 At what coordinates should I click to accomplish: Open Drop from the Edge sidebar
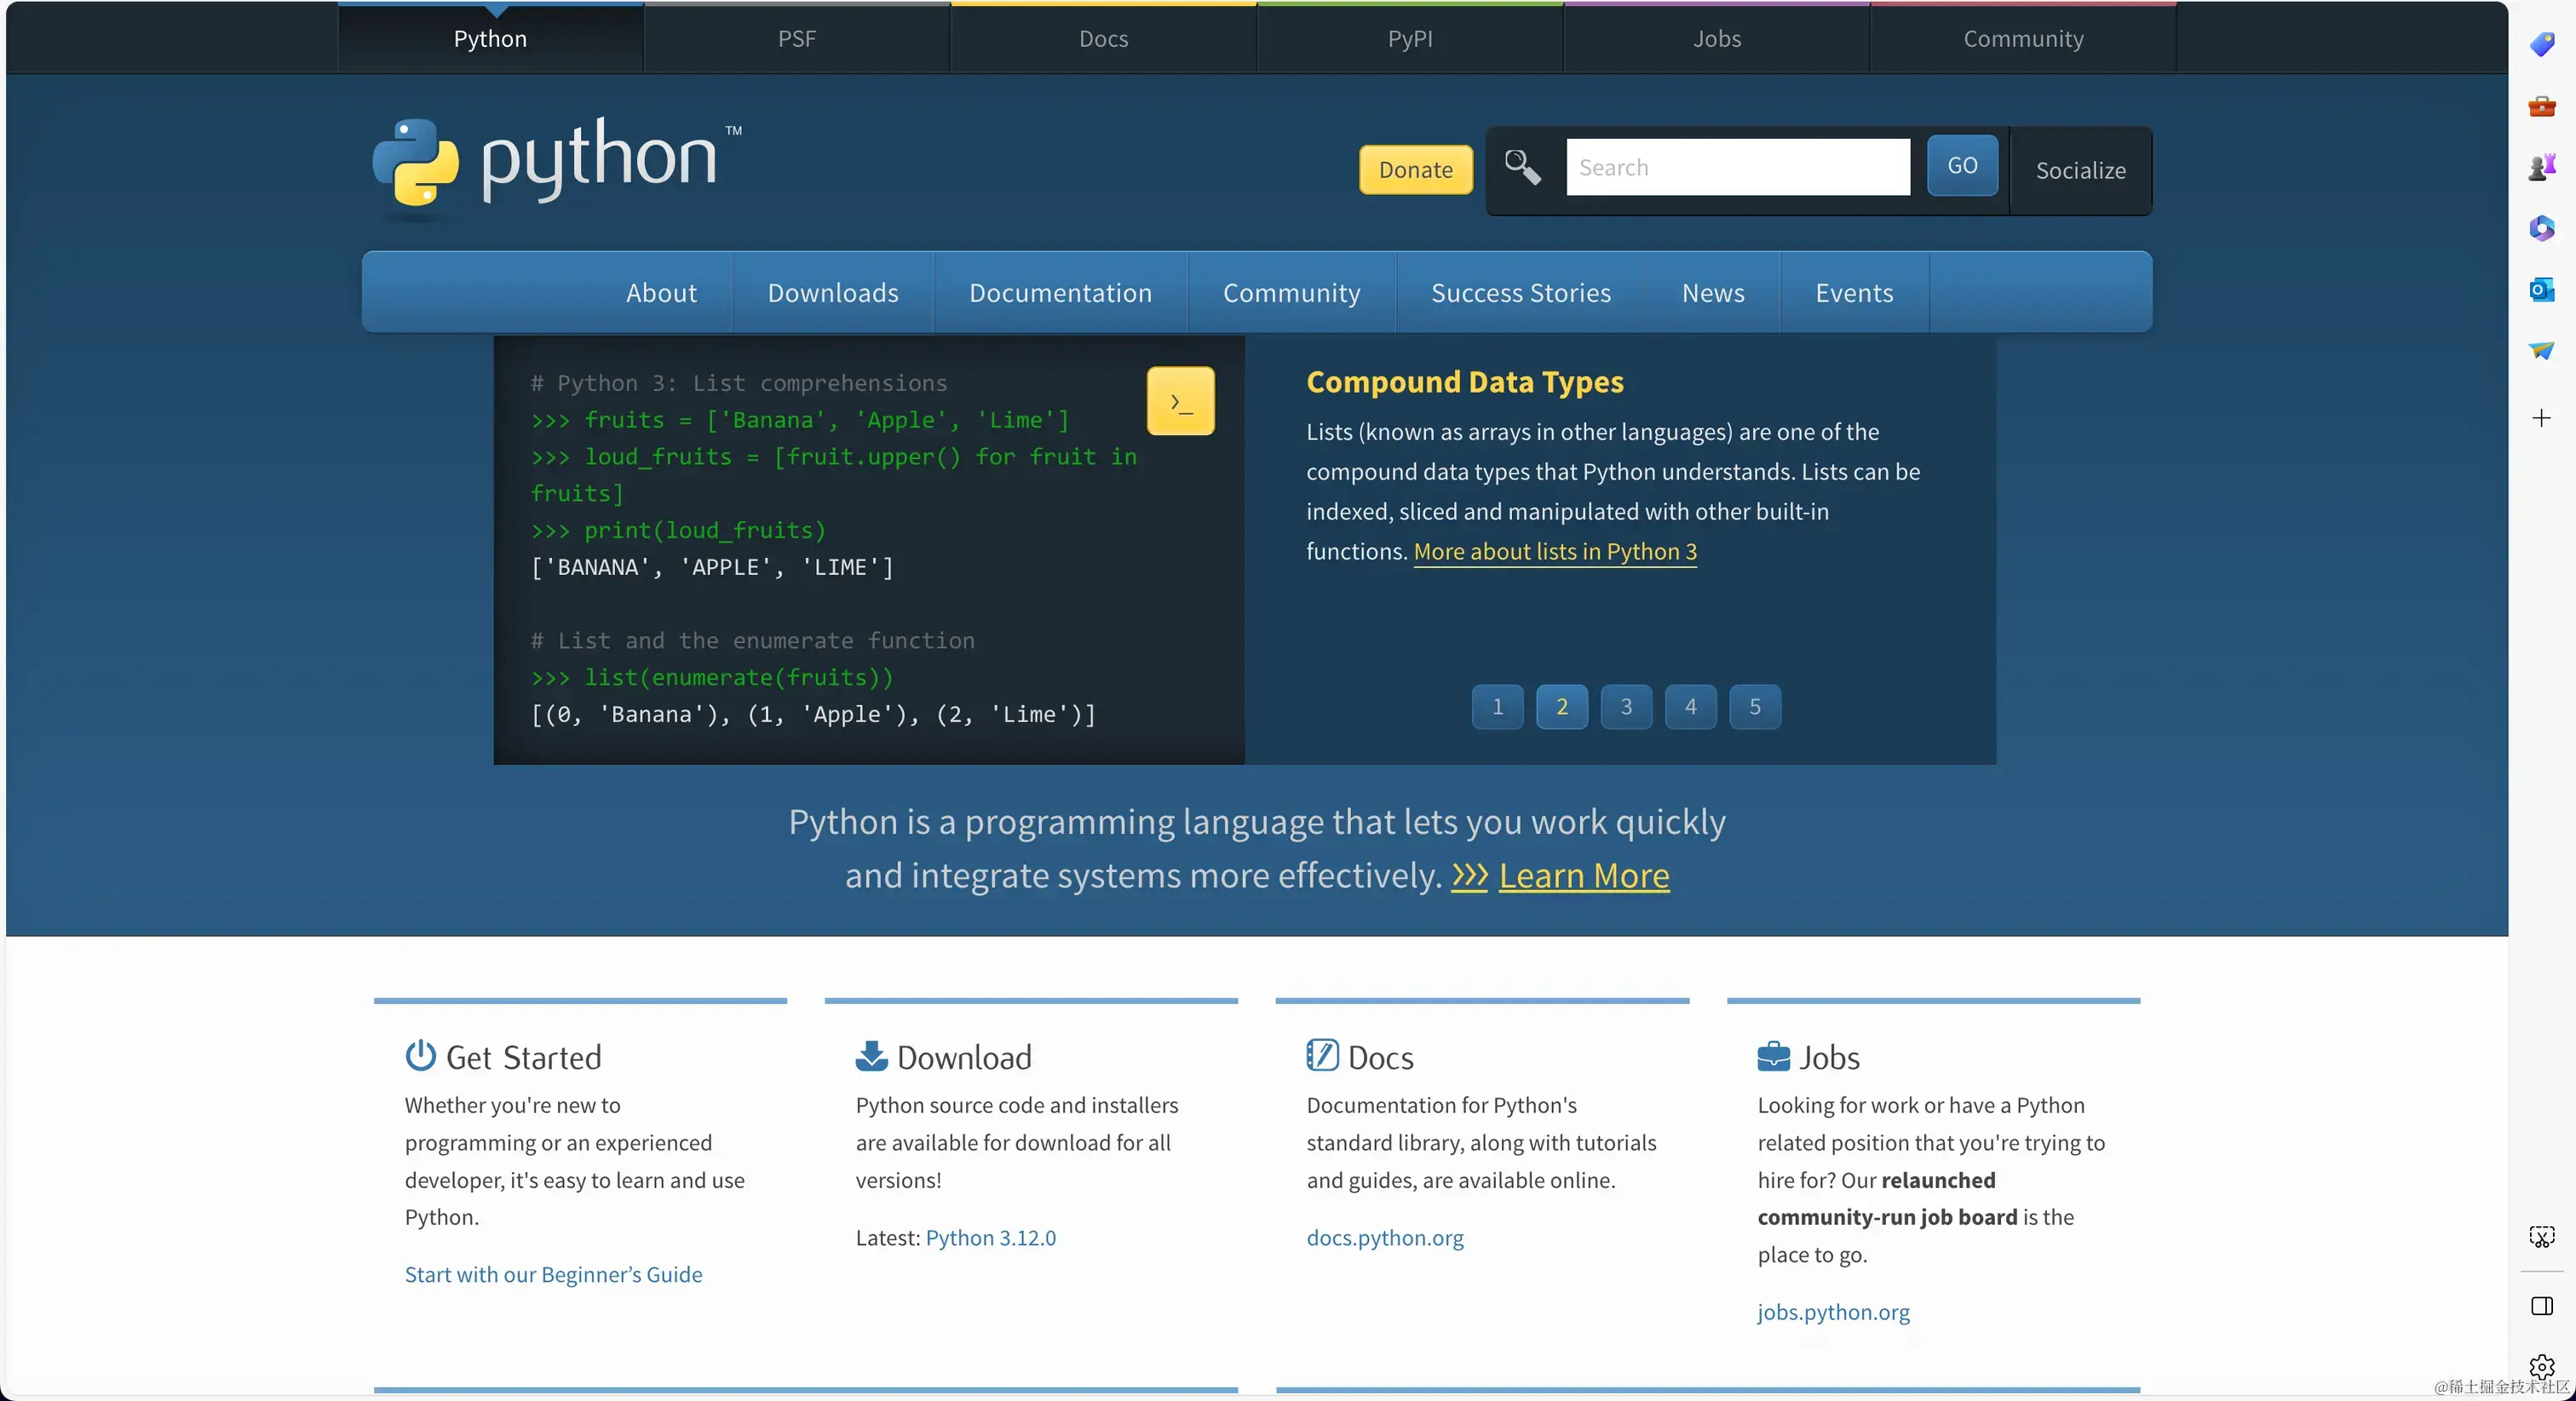(2541, 351)
